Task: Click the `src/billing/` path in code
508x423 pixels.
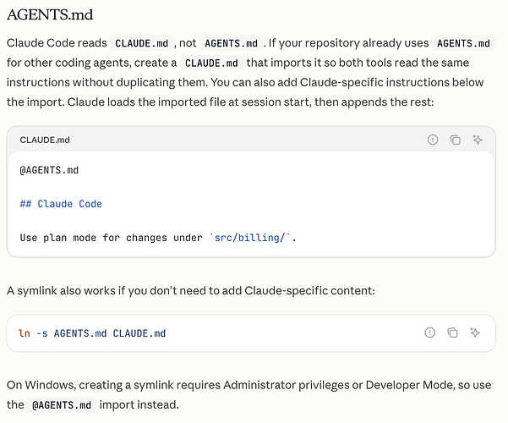Action: point(250,238)
